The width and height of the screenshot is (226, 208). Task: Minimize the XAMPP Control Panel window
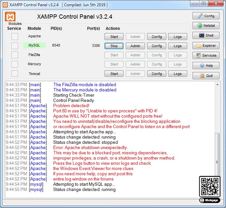[x=195, y=4]
